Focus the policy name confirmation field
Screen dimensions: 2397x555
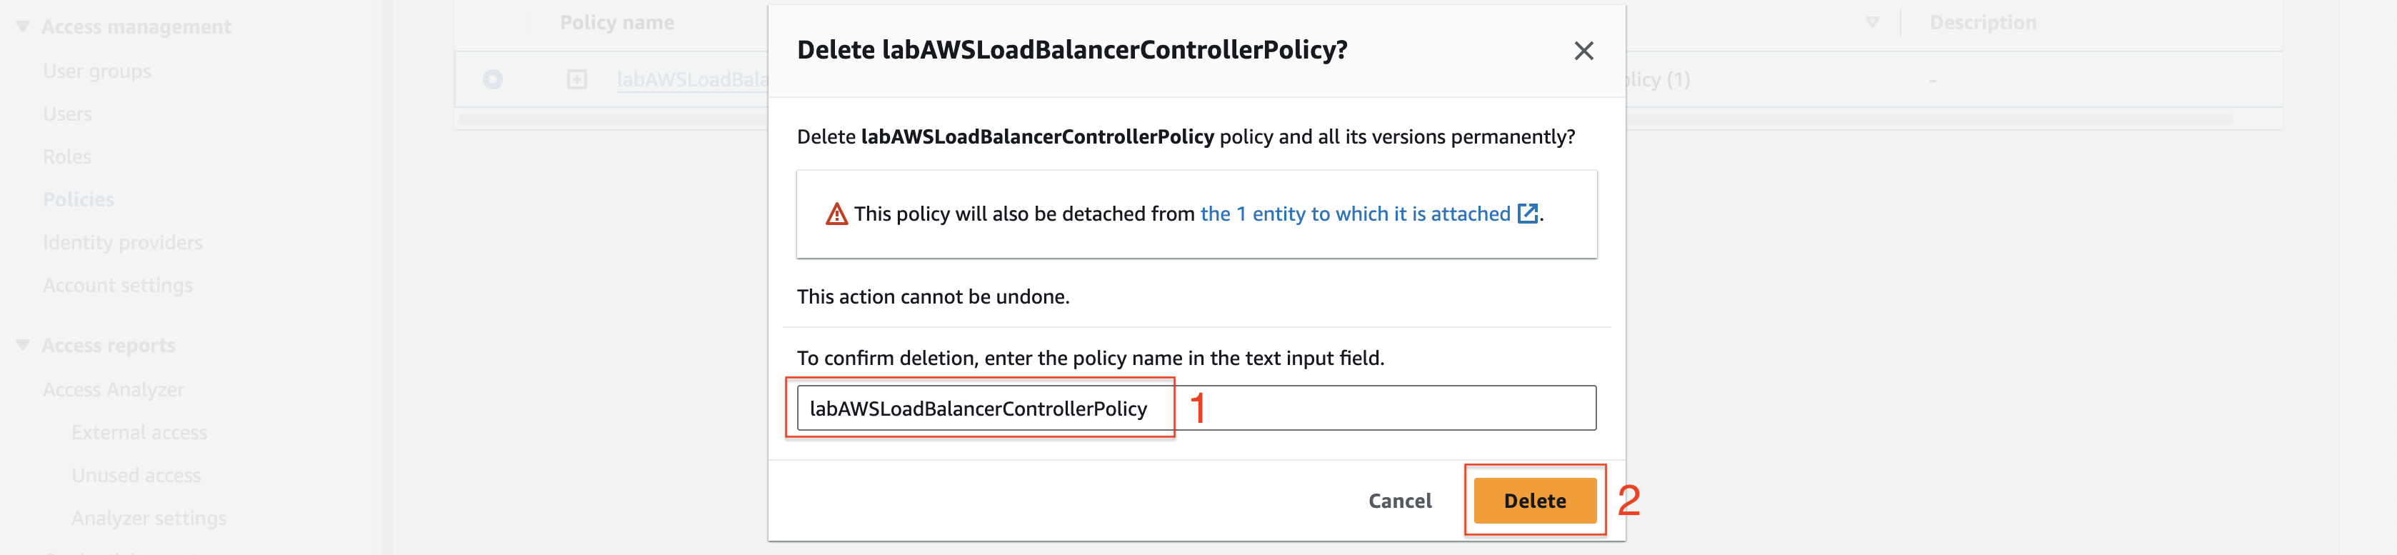(x=1196, y=408)
